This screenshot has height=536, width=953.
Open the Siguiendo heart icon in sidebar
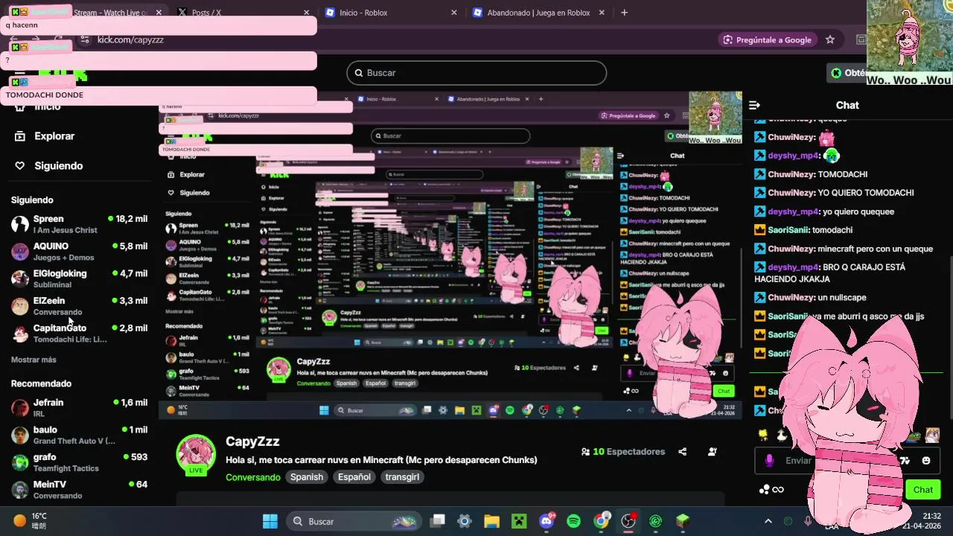[20, 166]
